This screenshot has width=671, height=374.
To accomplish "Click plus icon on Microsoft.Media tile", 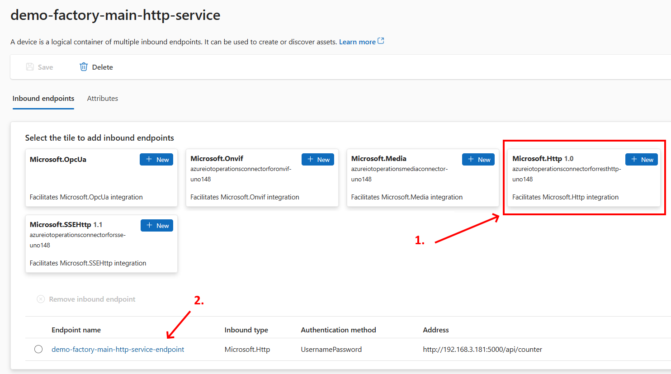I will (471, 159).
